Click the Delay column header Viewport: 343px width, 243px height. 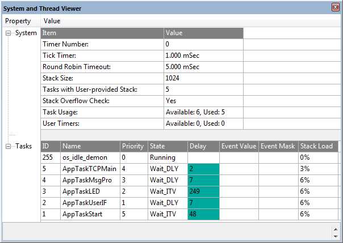coord(203,146)
